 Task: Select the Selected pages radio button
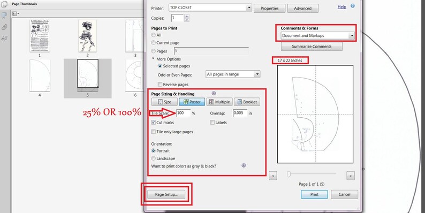pyautogui.click(x=160, y=66)
